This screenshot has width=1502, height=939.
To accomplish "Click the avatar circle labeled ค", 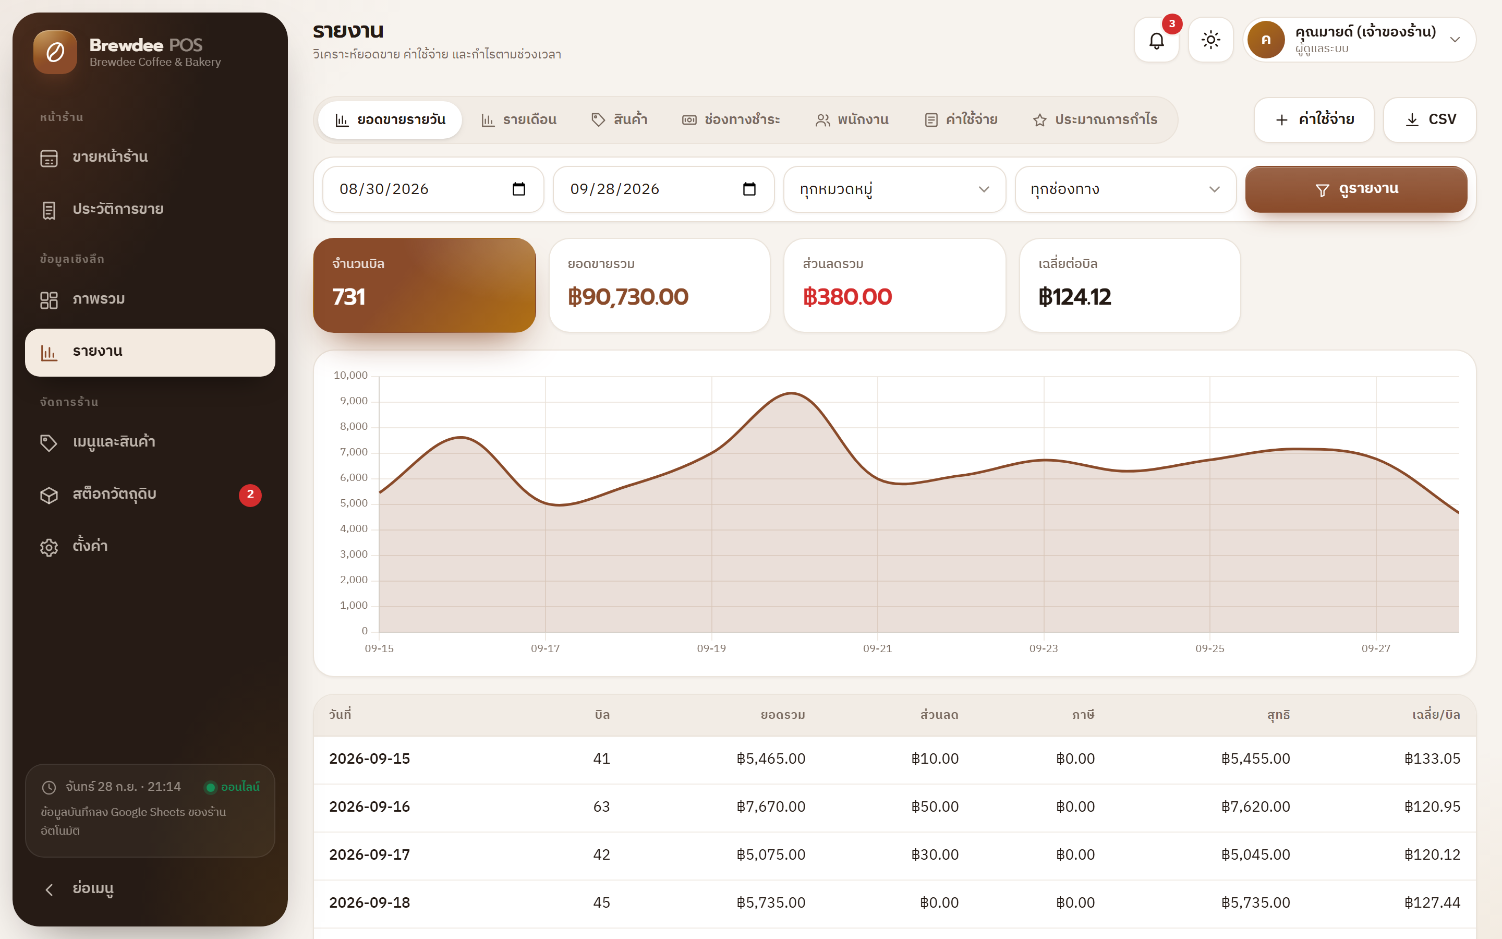I will (x=1266, y=40).
